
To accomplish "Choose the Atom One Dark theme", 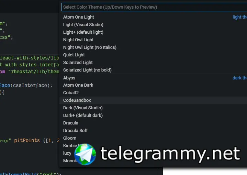I will click(153, 85).
